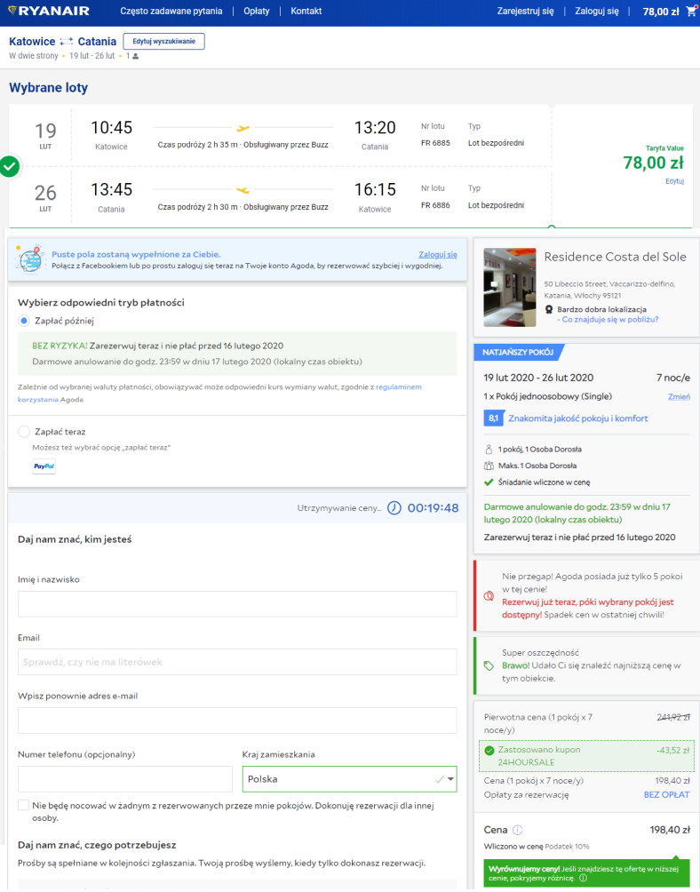Image resolution: width=700 pixels, height=892 pixels.
Task: Open Często zadawane pytania in header
Action: tap(171, 11)
